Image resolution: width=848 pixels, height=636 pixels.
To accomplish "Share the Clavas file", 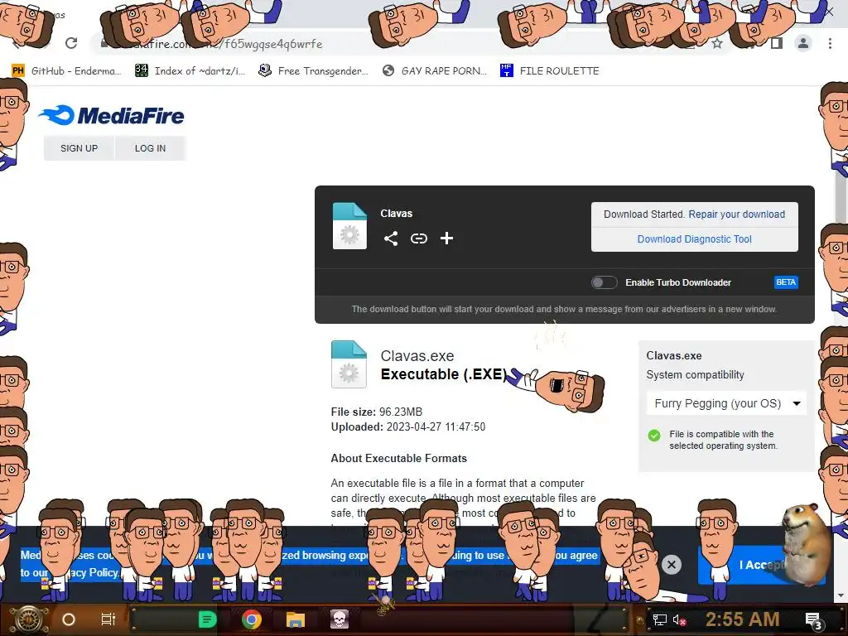I will 391,238.
